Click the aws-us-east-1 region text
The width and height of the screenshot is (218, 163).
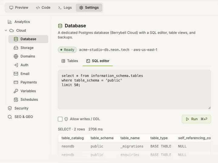click(145, 50)
